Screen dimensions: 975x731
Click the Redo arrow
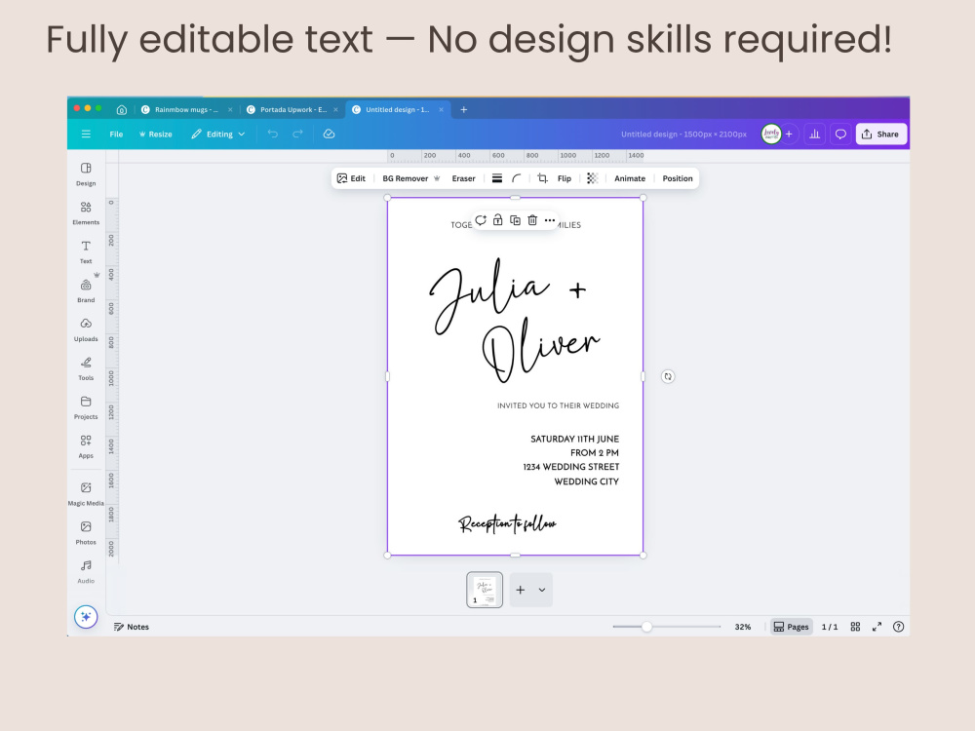click(x=297, y=134)
